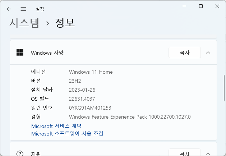Close the 설정 window
The width and height of the screenshot is (226, 156).
217,6
